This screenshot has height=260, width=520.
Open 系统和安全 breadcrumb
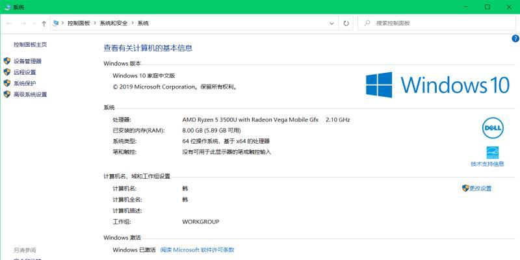[x=114, y=23]
